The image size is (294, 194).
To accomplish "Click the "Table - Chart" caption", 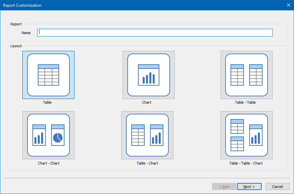I will pyautogui.click(x=147, y=163).
